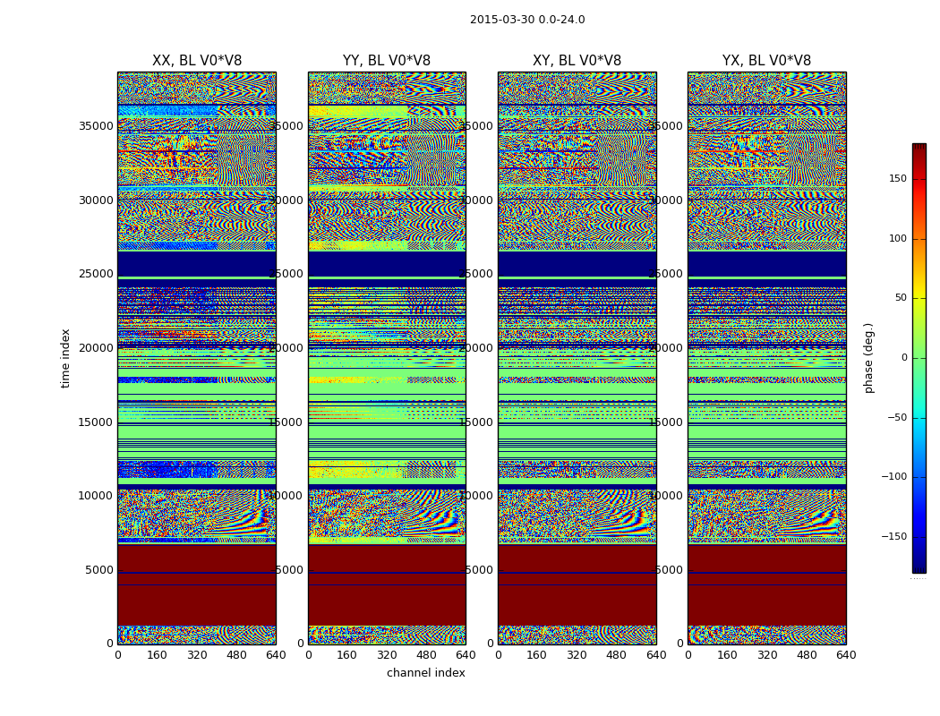Click XX plot y-axis tick 10000
940x716 pixels.
96,496
